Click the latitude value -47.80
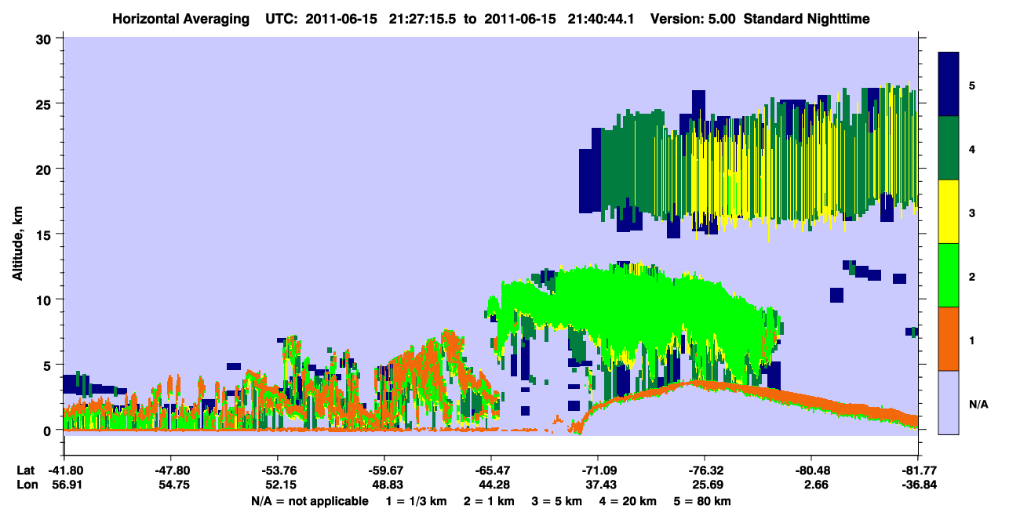 [170, 470]
